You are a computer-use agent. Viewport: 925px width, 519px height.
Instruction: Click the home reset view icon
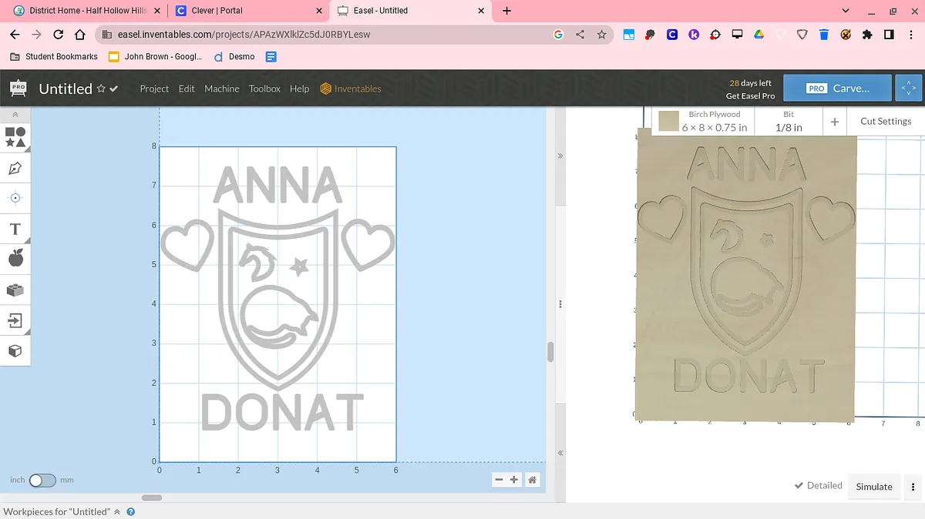[x=532, y=480]
